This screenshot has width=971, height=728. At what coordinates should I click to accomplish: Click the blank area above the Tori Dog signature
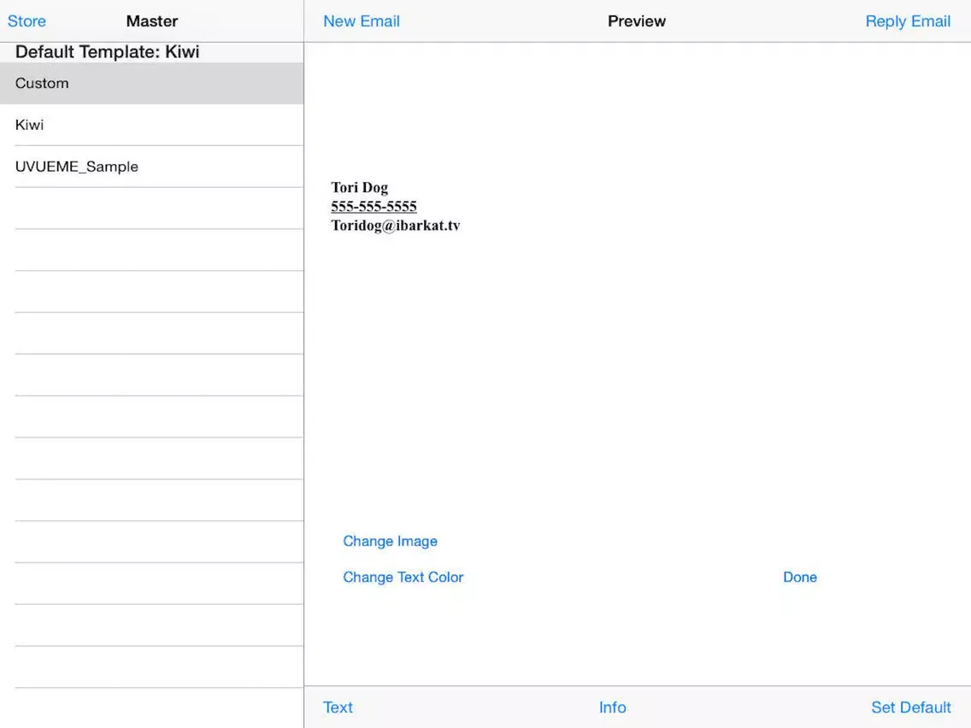(x=636, y=111)
